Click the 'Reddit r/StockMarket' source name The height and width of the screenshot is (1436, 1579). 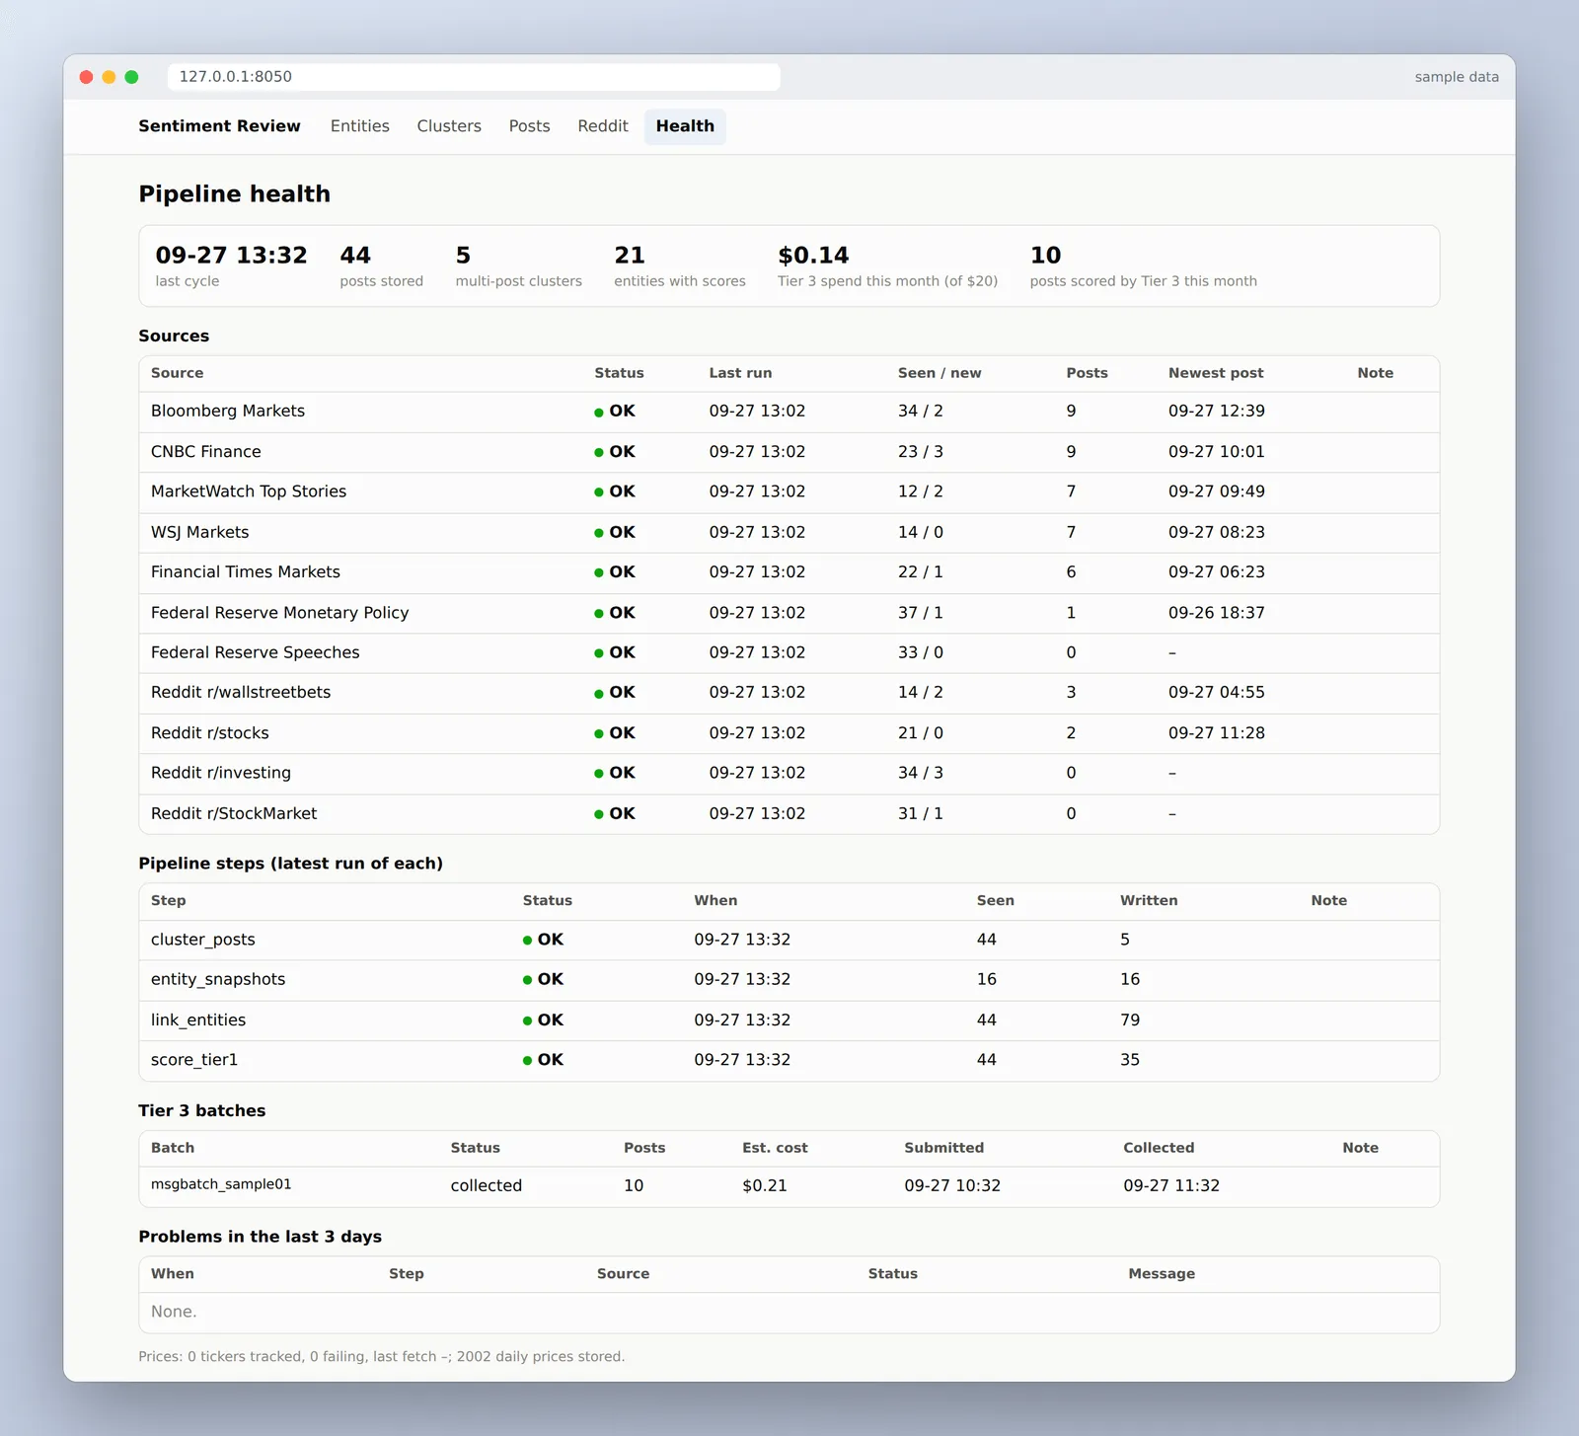tap(234, 813)
